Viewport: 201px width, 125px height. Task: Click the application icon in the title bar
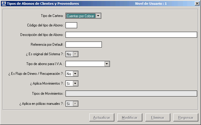[x=3, y=3]
